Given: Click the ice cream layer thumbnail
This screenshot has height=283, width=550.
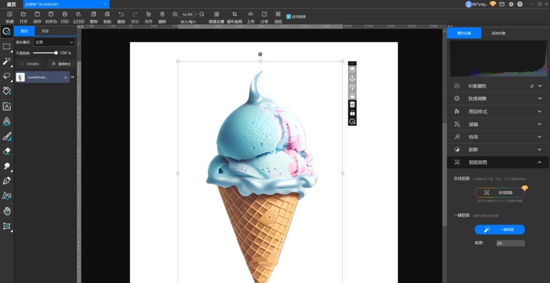Looking at the screenshot, I should click(21, 77).
